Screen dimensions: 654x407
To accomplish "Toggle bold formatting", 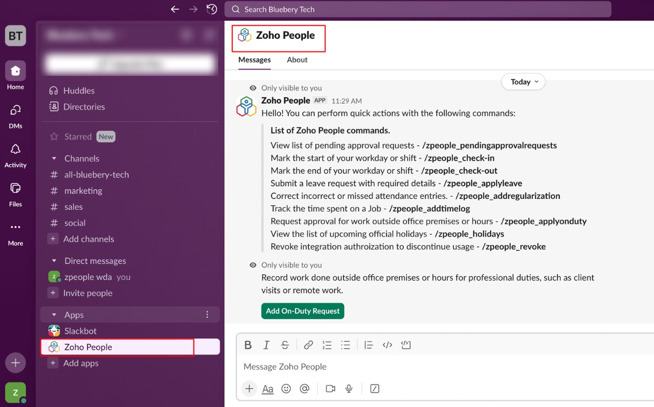I will pyautogui.click(x=248, y=345).
